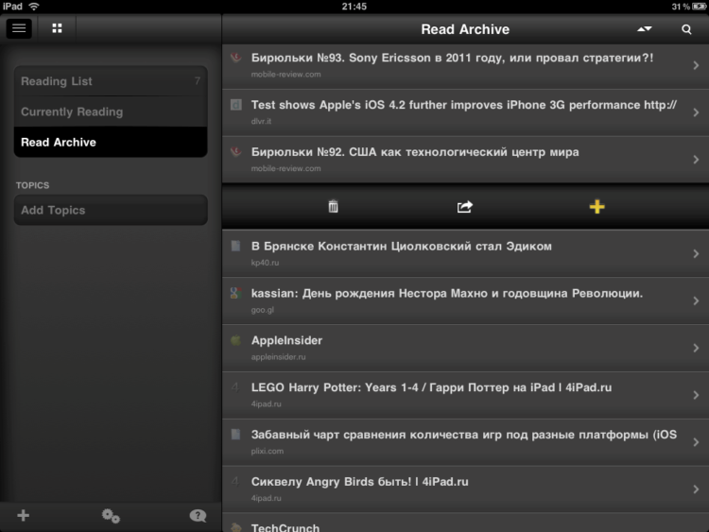Tap the chevron on the LEGO Harry Potter row
Image resolution: width=709 pixels, height=532 pixels.
coord(696,395)
